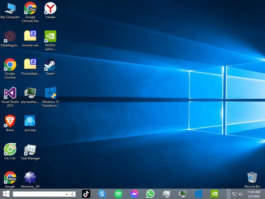
Task: Open Skype from the taskbar
Action: [x=102, y=194]
